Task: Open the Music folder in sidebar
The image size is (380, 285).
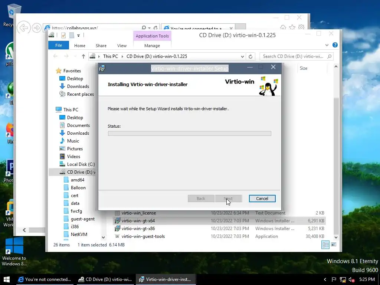Action: coord(73,141)
